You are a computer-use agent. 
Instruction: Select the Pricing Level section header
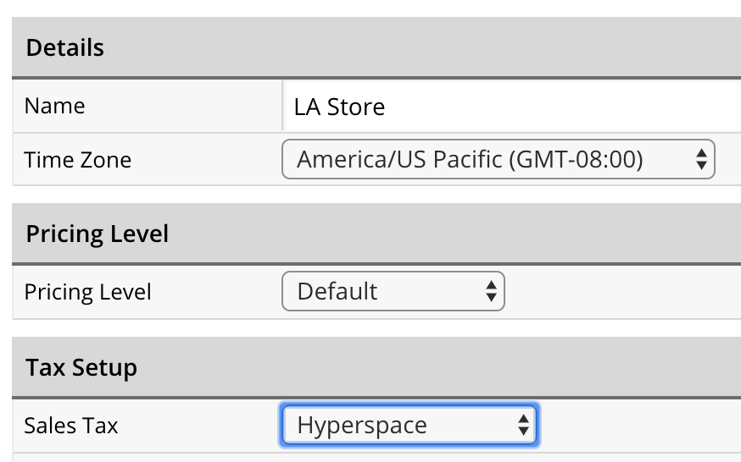tap(97, 234)
